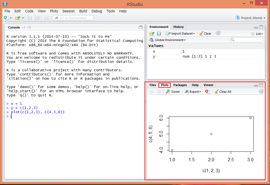Click the Environment search field
Viewport: 270px width, 185px height.
point(246,40)
